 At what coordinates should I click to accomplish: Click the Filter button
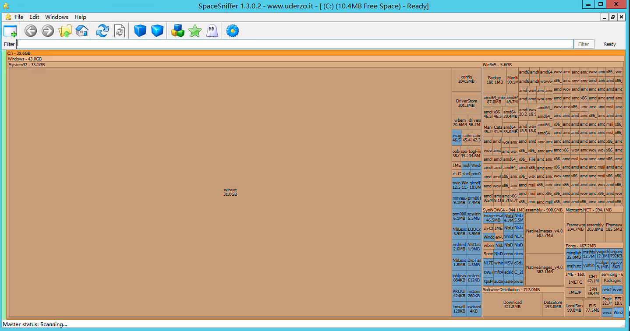[584, 44]
